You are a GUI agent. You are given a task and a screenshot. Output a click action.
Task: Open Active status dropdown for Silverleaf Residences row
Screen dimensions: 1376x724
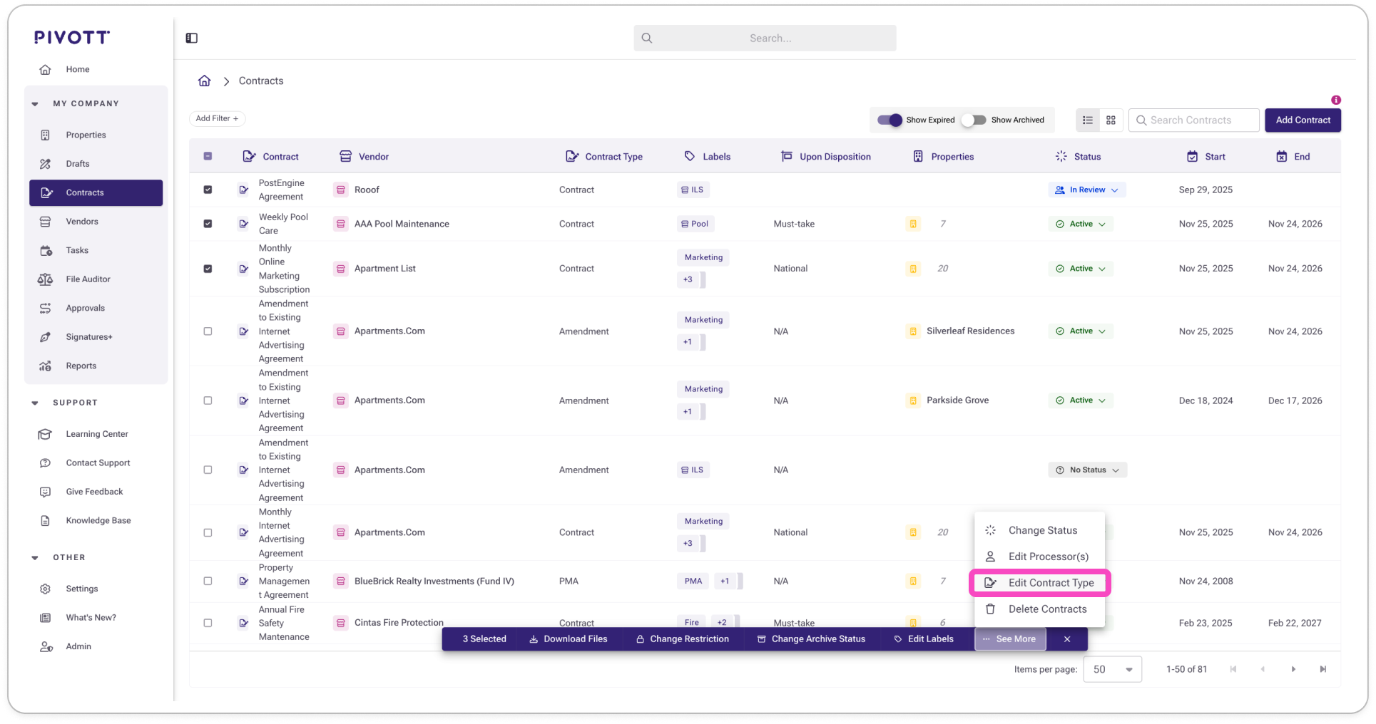coord(1080,331)
